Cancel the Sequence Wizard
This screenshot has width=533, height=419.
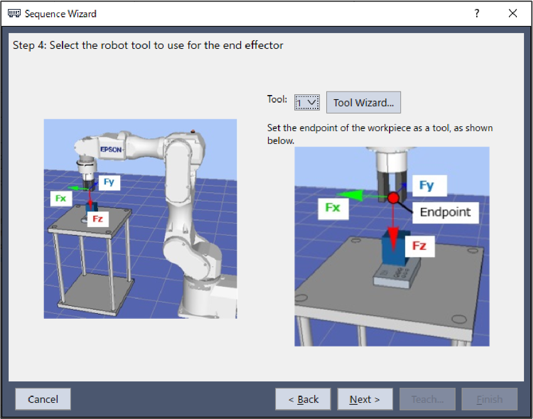pyautogui.click(x=43, y=399)
